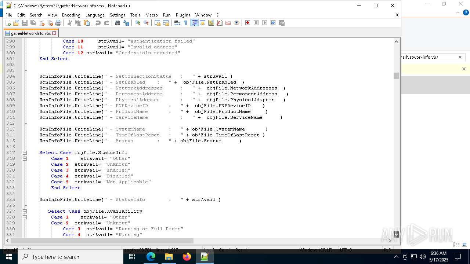This screenshot has height=264, width=470.
Task: Click the Redo arrow icon
Action: click(x=106, y=23)
